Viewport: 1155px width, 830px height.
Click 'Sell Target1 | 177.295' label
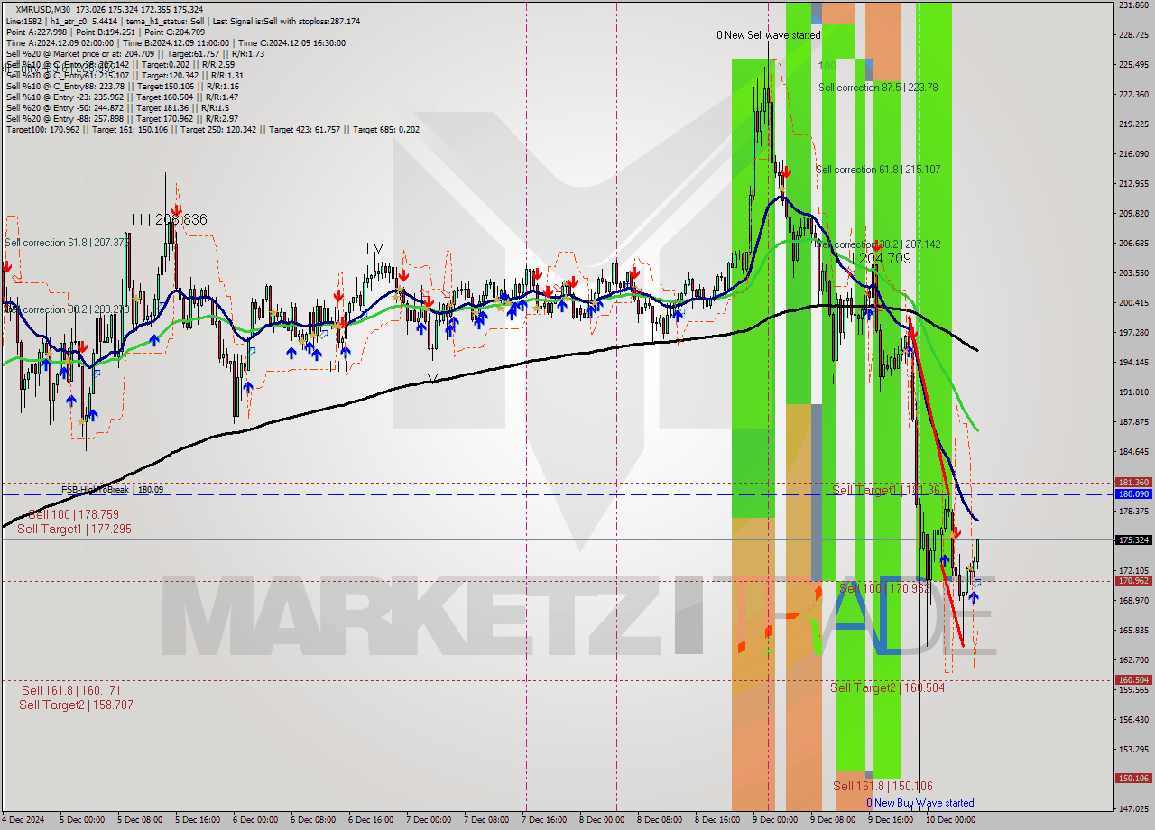(x=74, y=529)
